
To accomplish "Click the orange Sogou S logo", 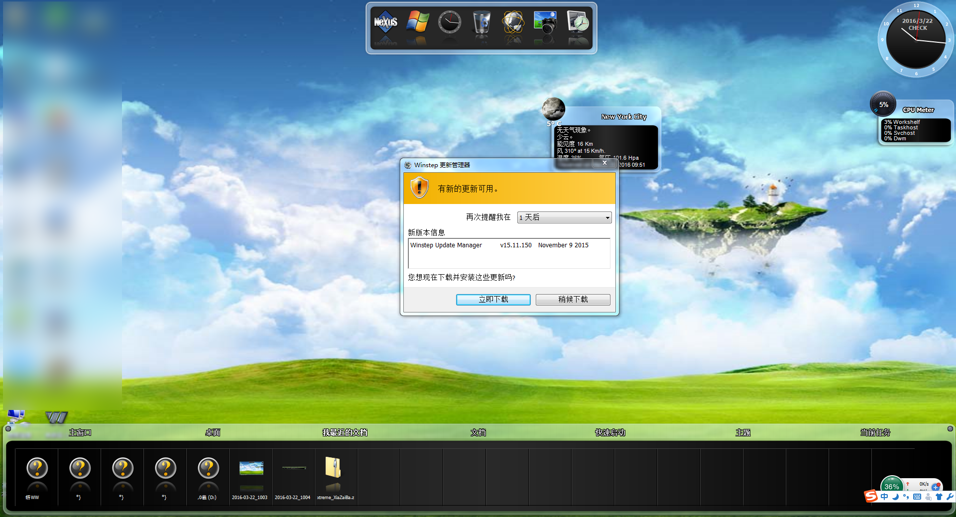I will [x=870, y=496].
